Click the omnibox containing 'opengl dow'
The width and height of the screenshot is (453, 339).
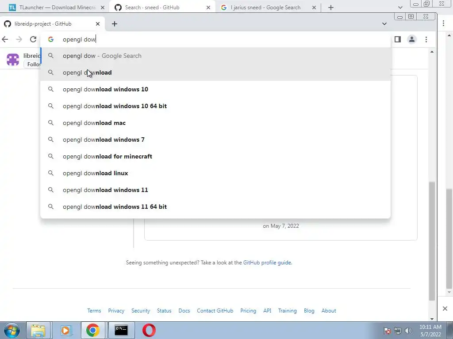pos(215,39)
